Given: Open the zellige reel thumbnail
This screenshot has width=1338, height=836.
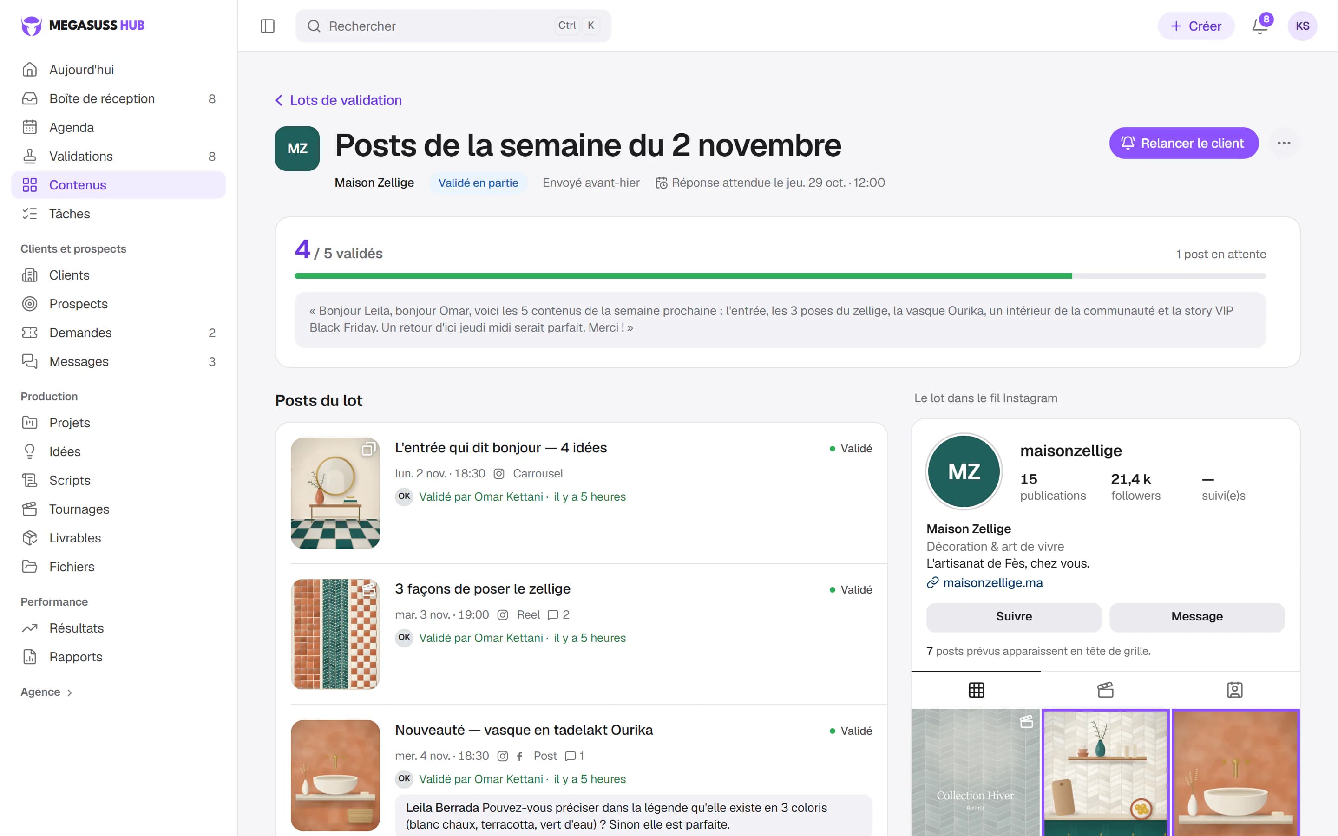Looking at the screenshot, I should click(x=335, y=634).
